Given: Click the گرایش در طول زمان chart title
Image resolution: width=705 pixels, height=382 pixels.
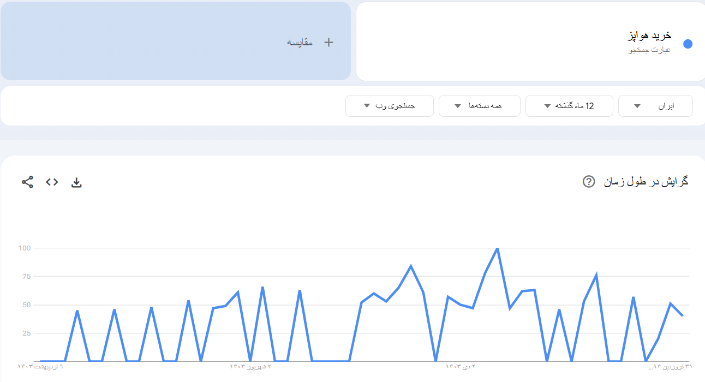Looking at the screenshot, I should (x=646, y=182).
